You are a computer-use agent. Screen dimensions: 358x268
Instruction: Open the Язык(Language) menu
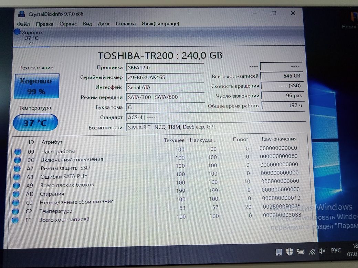[x=160, y=23]
